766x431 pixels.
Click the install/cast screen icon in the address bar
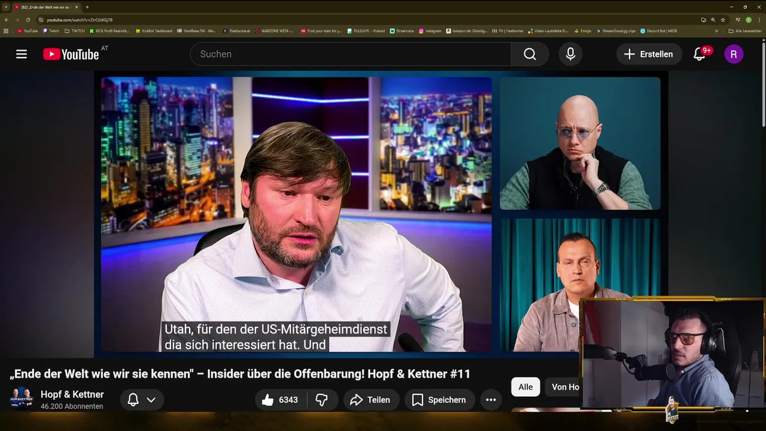click(x=703, y=20)
